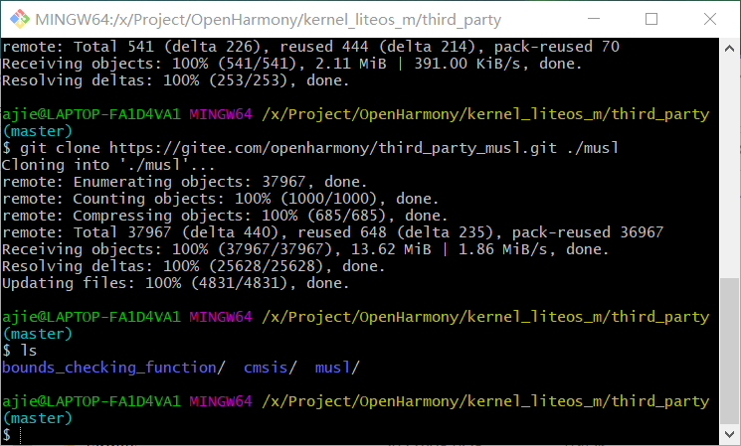Click the vertical scrollbar thumb
741x446 pixels.
click(729, 351)
